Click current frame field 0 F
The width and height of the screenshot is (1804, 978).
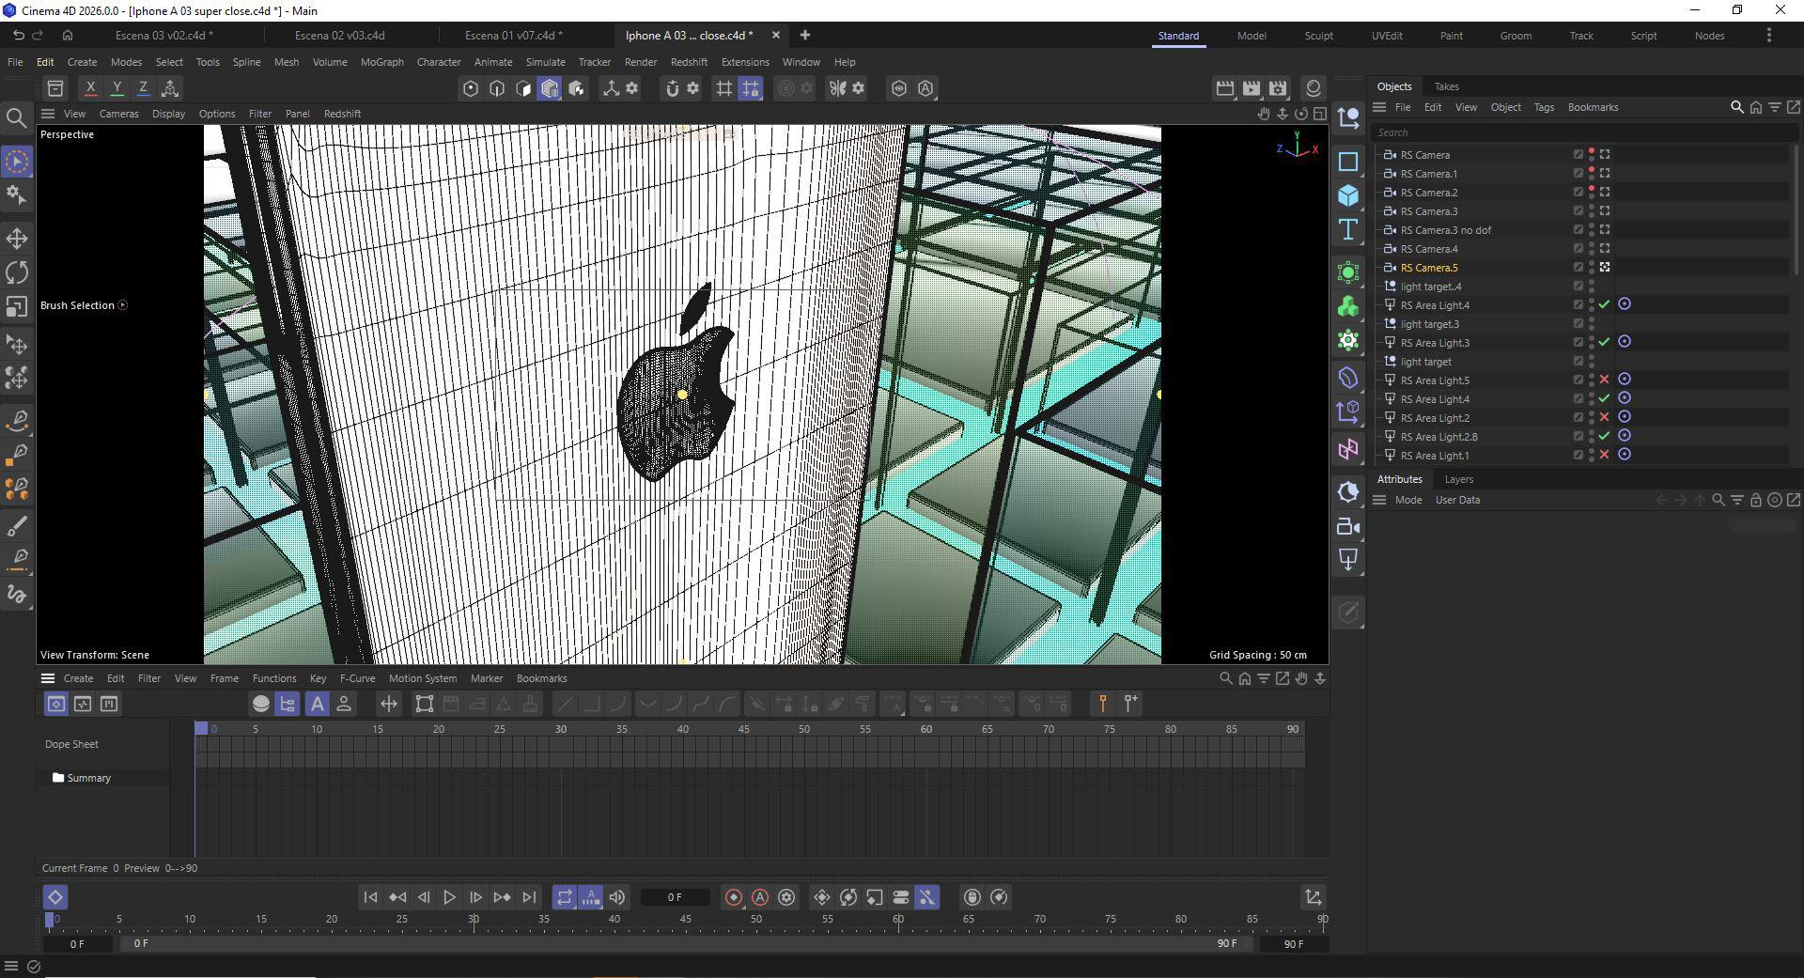675,897
